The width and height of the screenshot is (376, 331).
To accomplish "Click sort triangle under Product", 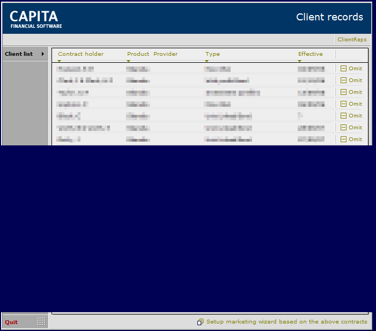I will [128, 61].
